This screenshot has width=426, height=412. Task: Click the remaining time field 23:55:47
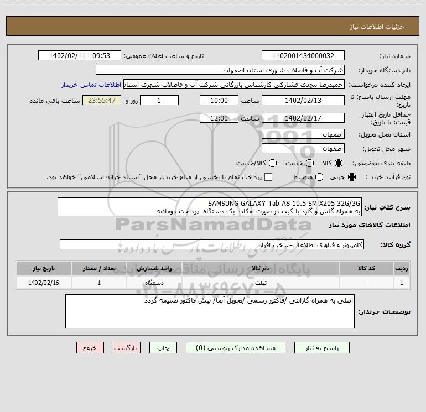(x=102, y=101)
